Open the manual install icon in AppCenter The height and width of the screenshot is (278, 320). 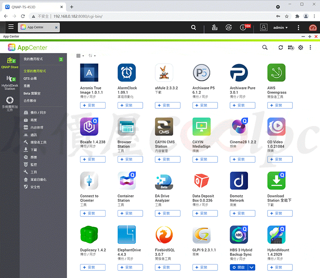point(291,48)
